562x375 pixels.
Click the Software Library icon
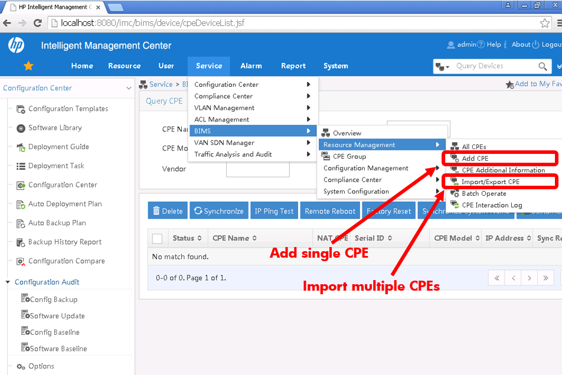coord(21,128)
